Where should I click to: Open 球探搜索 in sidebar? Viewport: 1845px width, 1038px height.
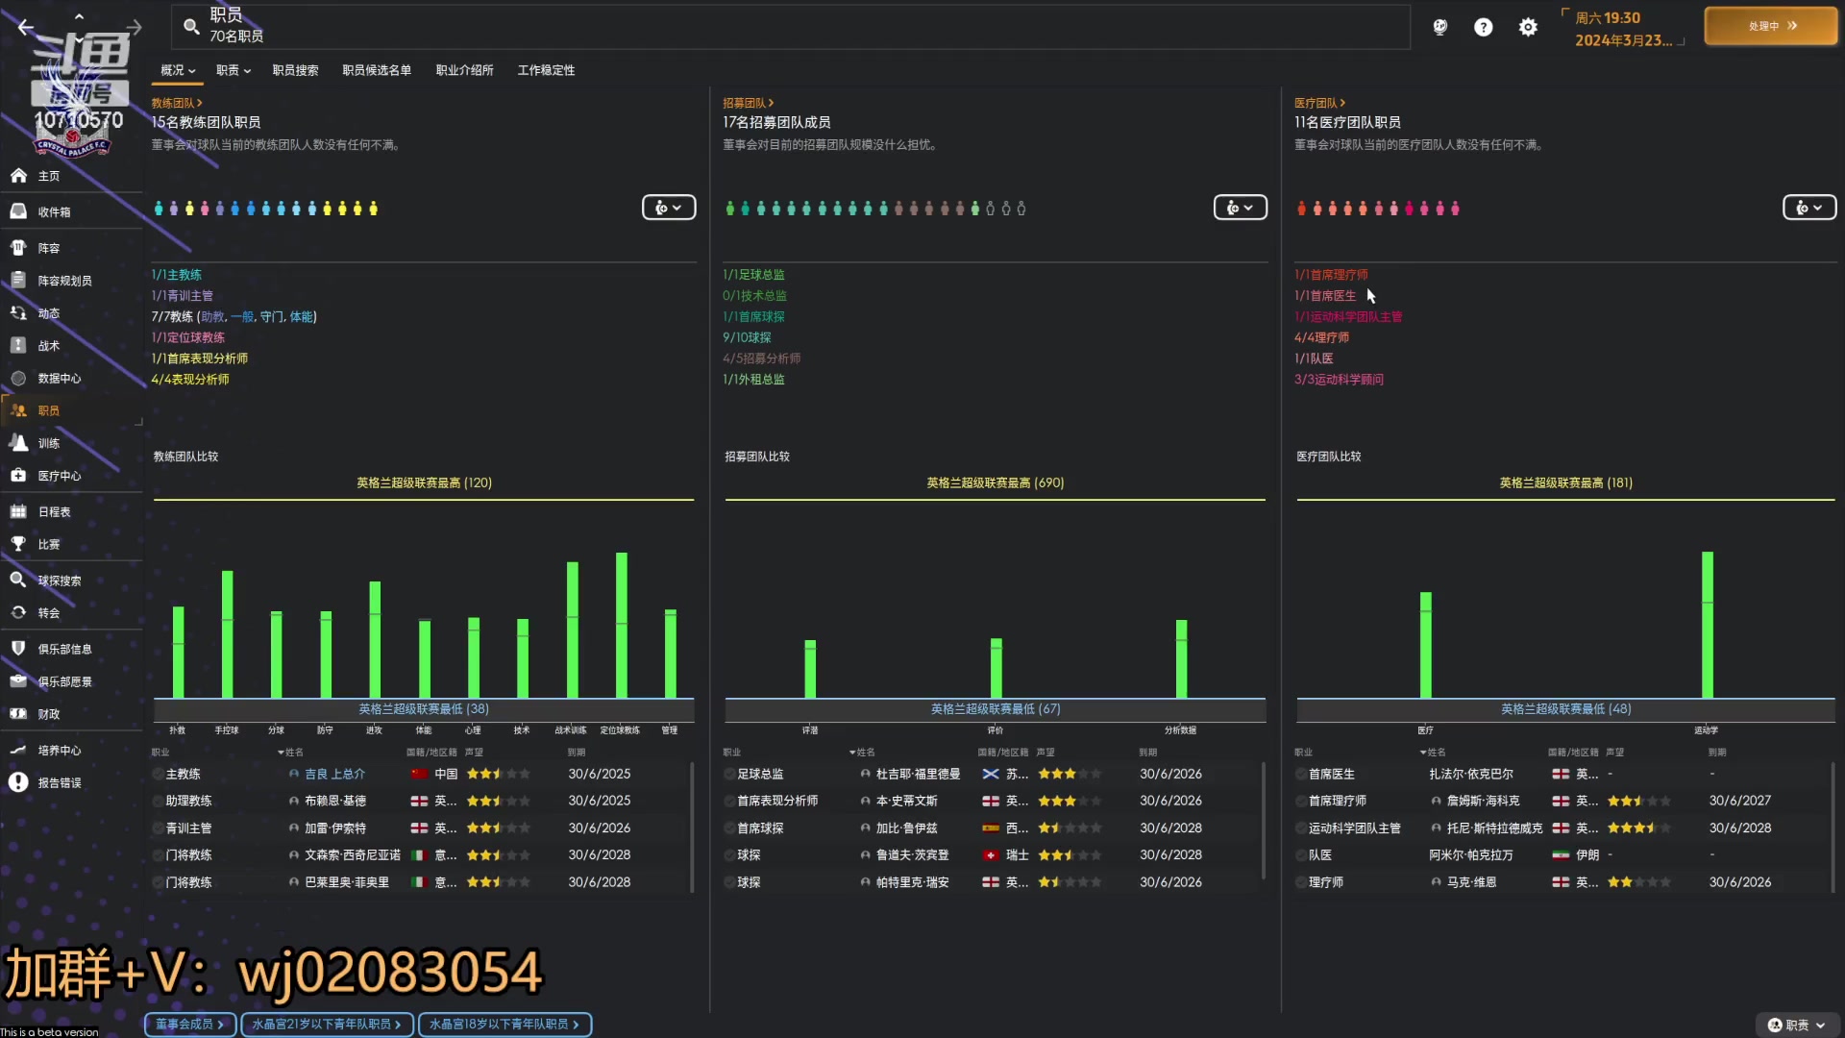tap(71, 581)
